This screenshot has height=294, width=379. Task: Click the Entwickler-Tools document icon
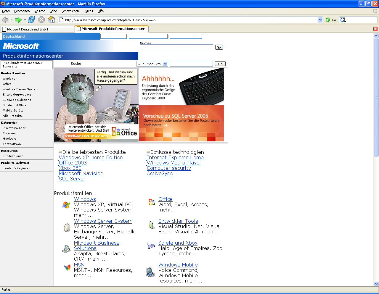tap(152, 225)
